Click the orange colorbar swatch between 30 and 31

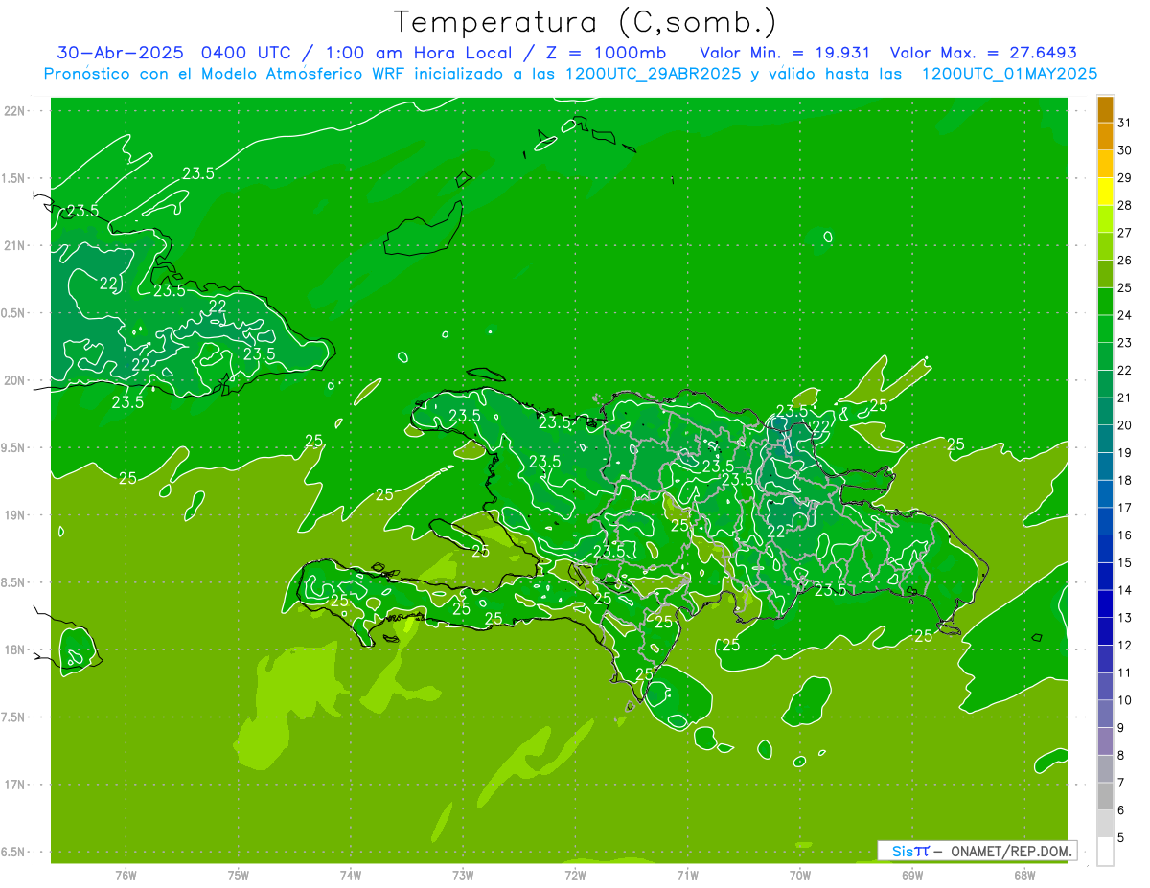(1105, 137)
